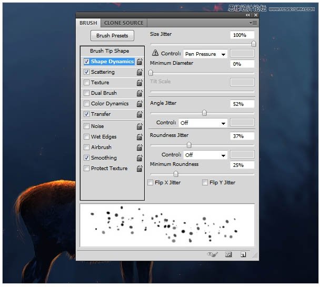Open the Brush panel flyout menu

254,23
